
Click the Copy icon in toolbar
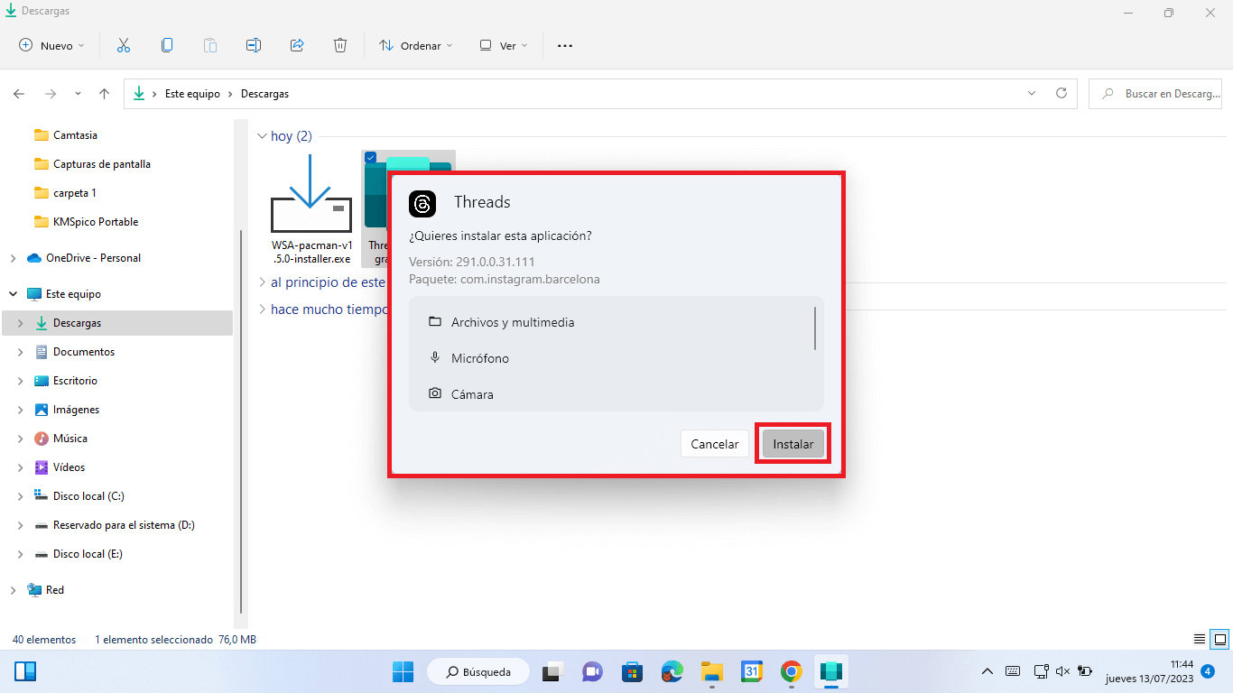click(167, 45)
